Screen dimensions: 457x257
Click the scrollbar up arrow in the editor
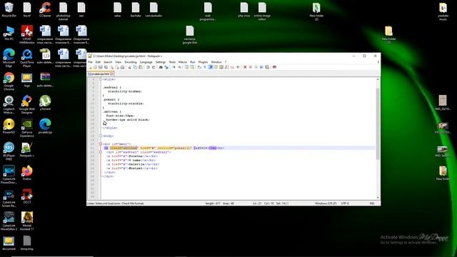pos(378,79)
